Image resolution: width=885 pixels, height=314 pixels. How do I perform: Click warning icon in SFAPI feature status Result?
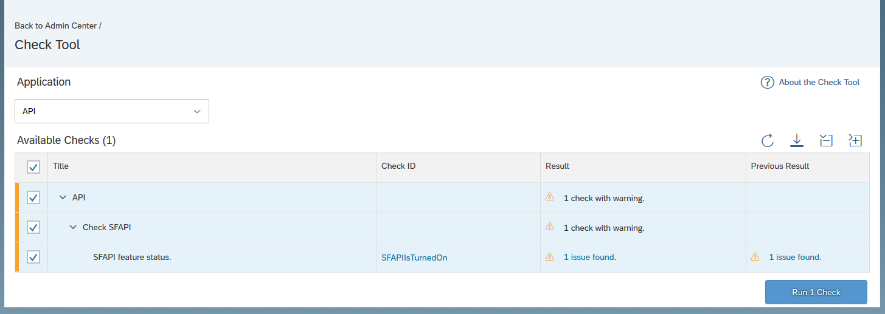point(550,257)
